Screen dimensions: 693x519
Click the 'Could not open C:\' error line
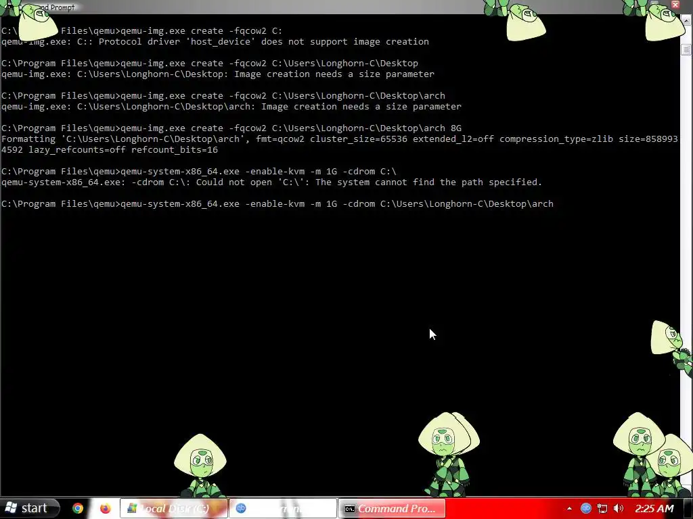click(272, 182)
